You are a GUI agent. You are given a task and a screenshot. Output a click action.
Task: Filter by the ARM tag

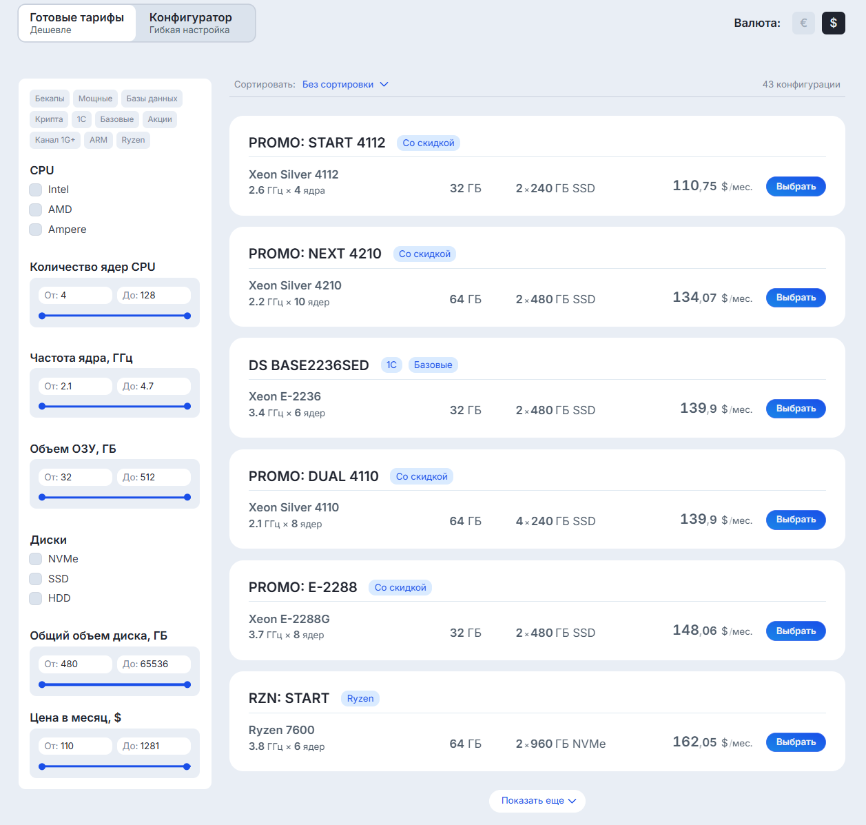pyautogui.click(x=99, y=140)
